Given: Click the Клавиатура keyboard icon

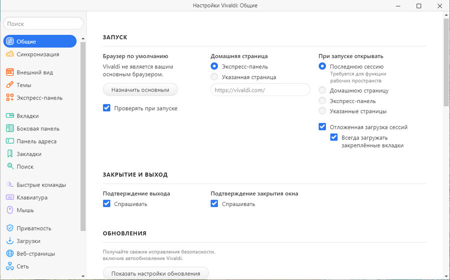Looking at the screenshot, I should coord(10,197).
